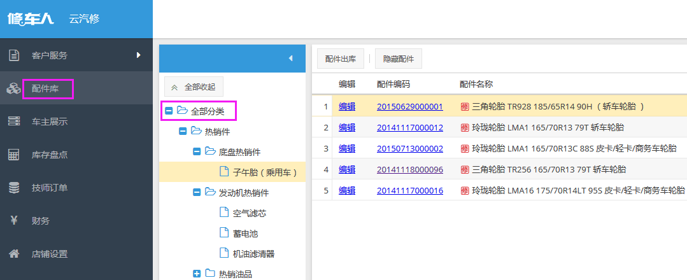Click the 客户服务 document icon

(13, 55)
